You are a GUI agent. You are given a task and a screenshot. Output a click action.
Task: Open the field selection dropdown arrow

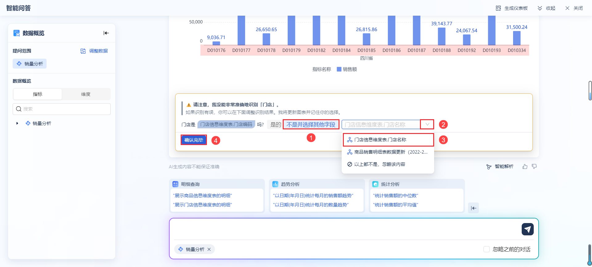pyautogui.click(x=427, y=124)
